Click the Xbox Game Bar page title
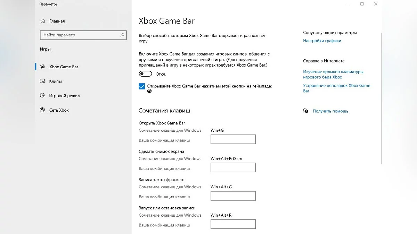417x234 pixels. tap(167, 21)
